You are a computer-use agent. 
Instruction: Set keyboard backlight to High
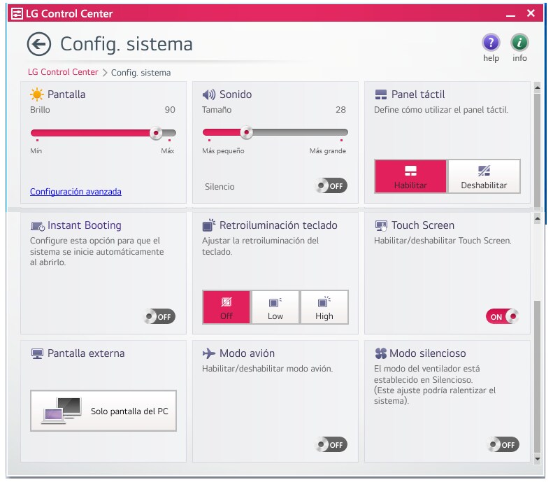click(324, 307)
